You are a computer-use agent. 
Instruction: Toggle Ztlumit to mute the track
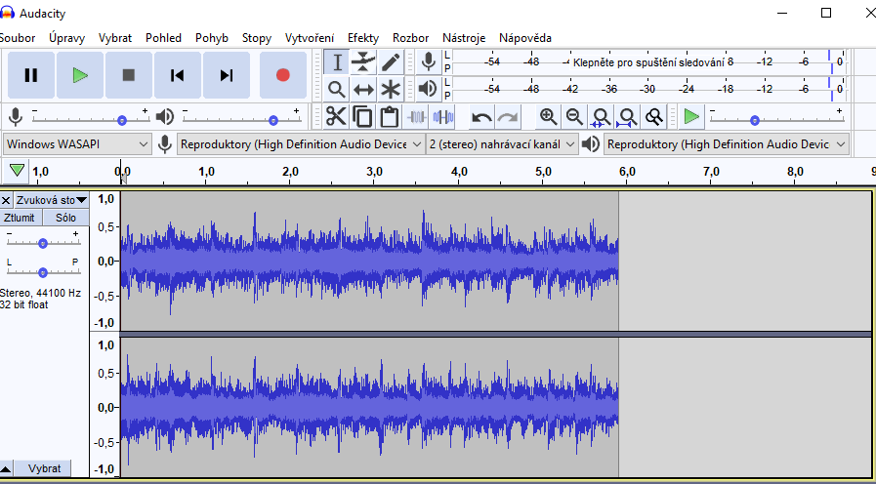coord(20,218)
